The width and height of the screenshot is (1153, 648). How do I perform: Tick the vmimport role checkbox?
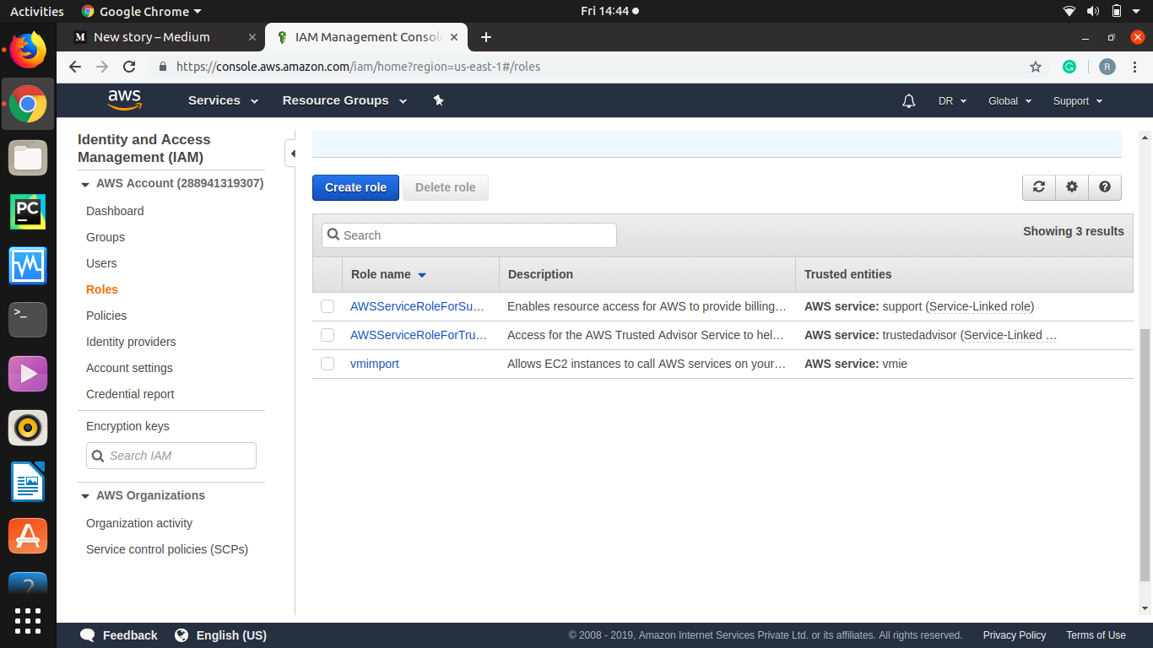coord(327,364)
